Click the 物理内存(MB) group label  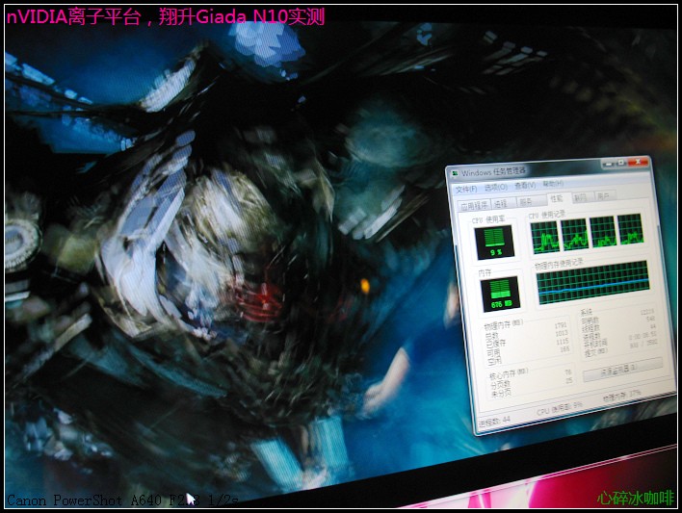pos(504,324)
